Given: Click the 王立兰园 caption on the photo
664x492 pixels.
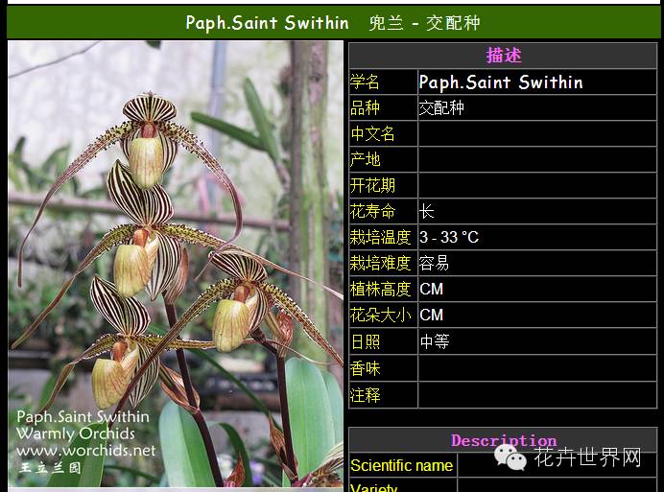Looking at the screenshot, I should point(49,468).
